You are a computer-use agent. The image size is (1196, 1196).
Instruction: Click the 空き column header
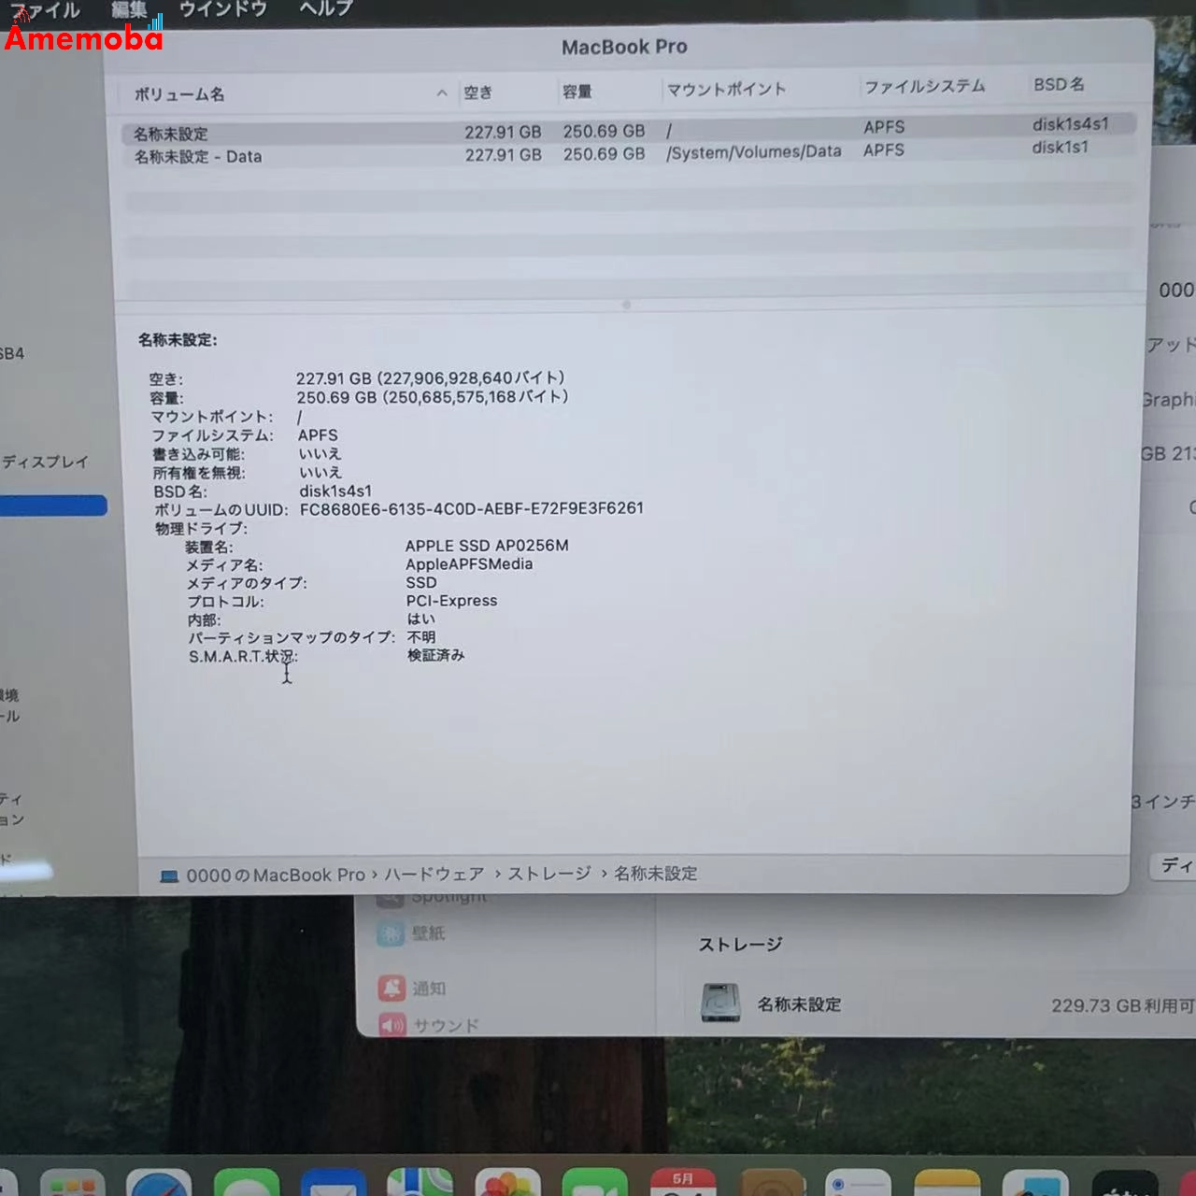click(478, 93)
